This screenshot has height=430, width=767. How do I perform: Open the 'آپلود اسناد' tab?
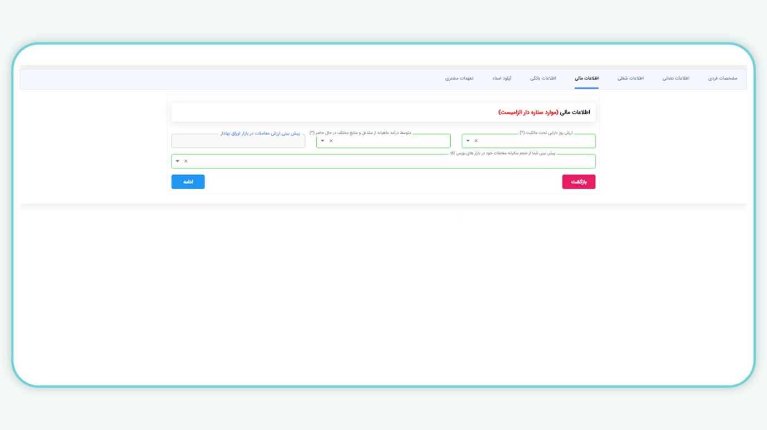click(x=501, y=78)
